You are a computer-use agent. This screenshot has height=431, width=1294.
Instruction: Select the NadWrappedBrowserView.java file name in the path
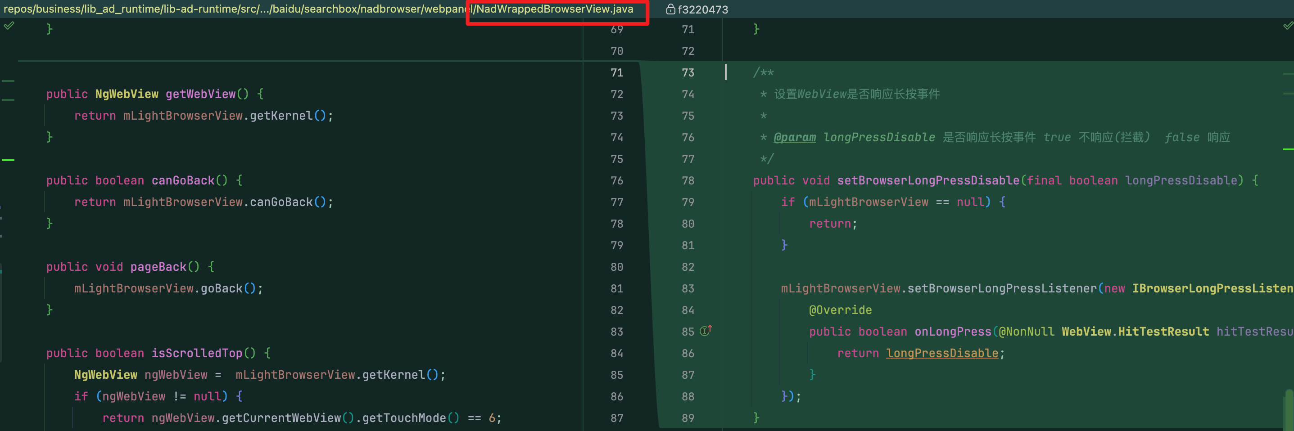[555, 9]
